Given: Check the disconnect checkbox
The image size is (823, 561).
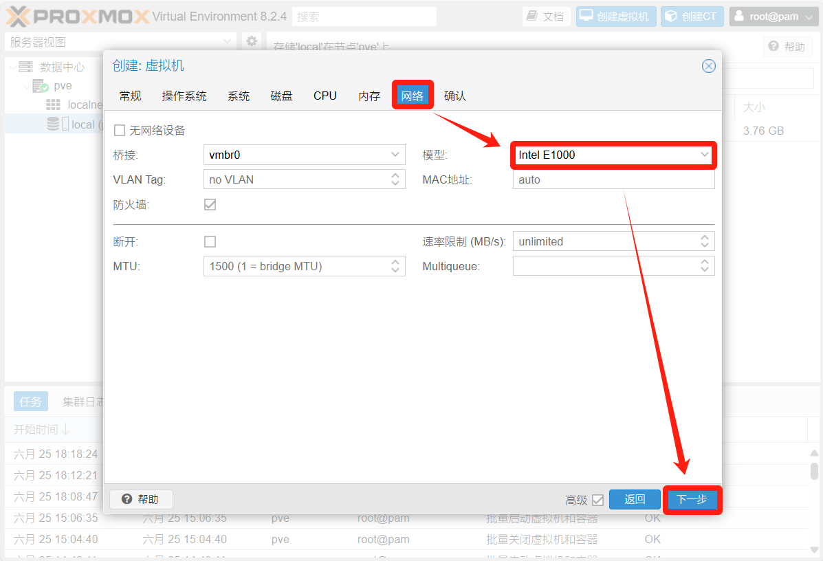Looking at the screenshot, I should [210, 242].
